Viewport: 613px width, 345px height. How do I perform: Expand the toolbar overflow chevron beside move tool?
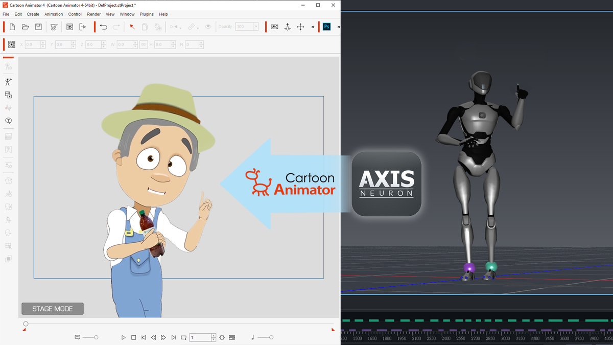[x=313, y=27]
